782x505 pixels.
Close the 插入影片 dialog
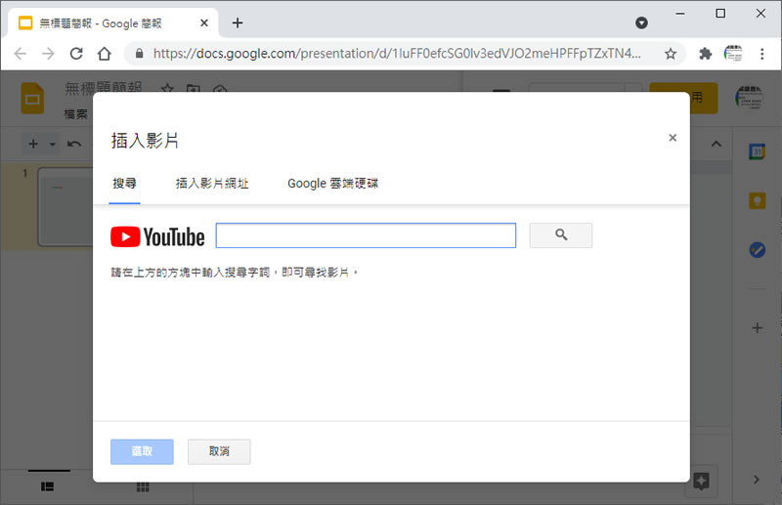(673, 138)
